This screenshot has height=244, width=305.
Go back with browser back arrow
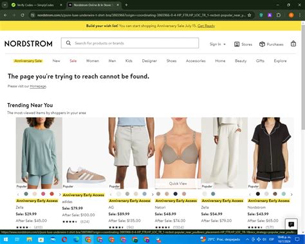(6, 15)
